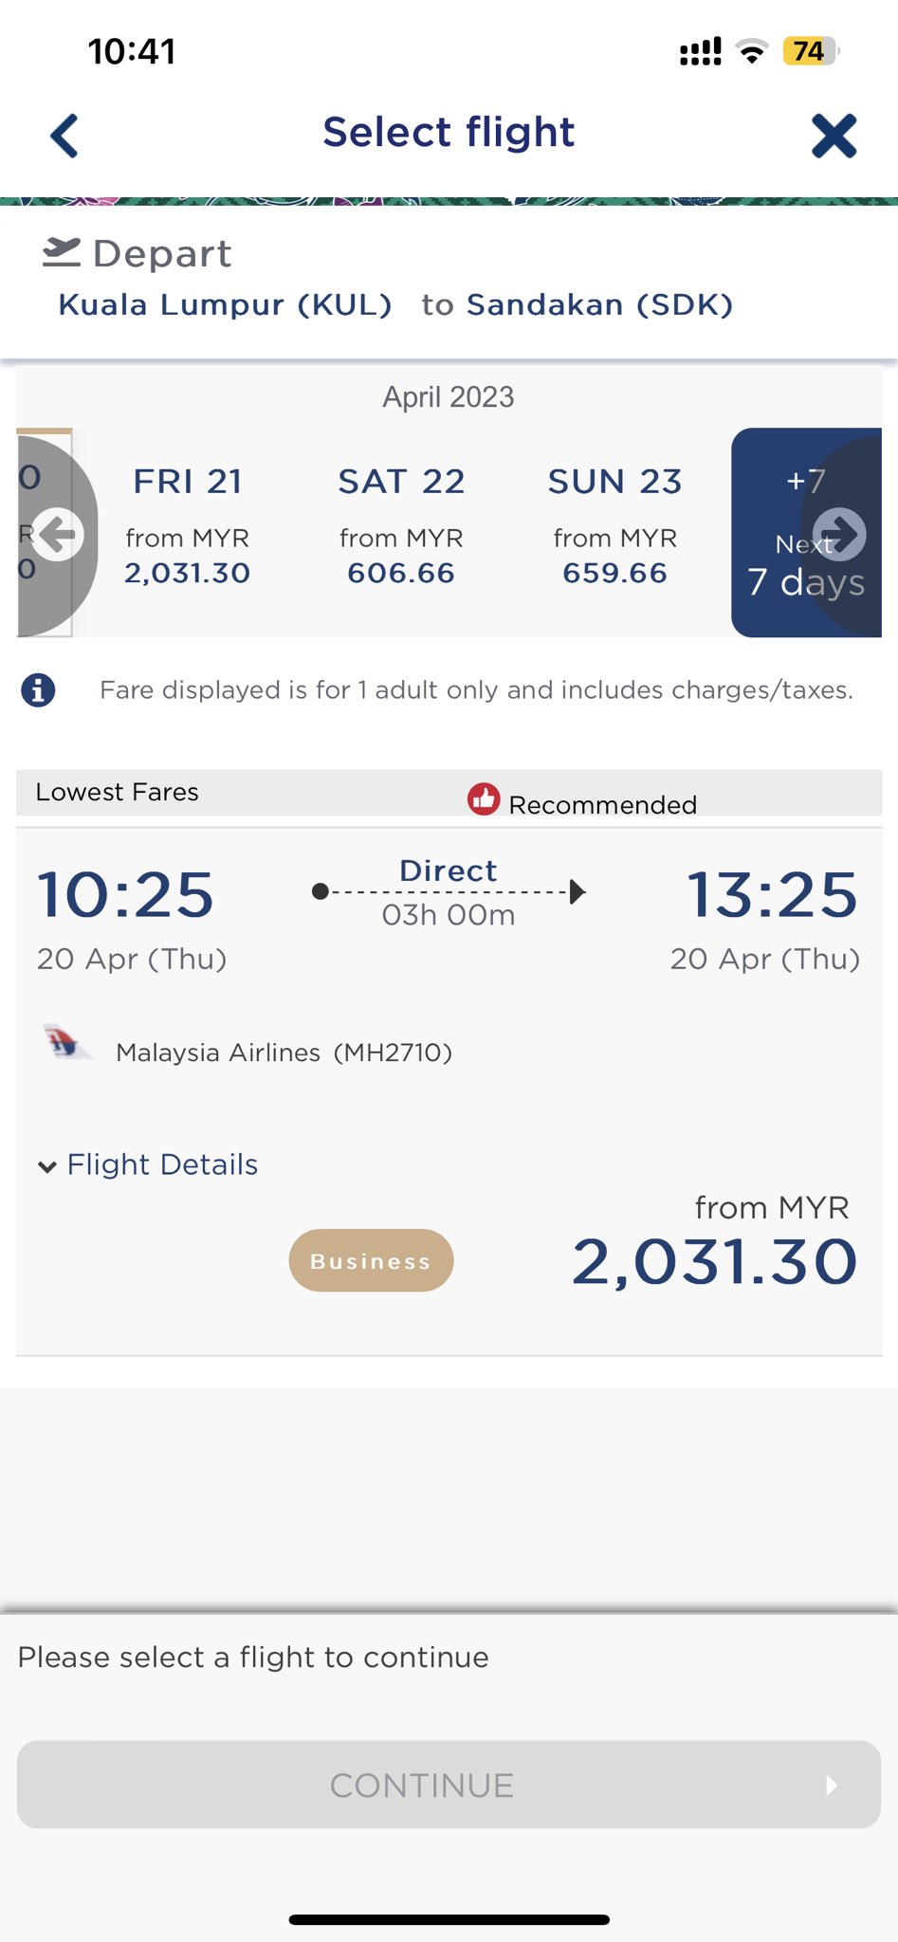Screen dimensions: 898x1942
Task: Tap the next dates right arrow
Action: [840, 535]
